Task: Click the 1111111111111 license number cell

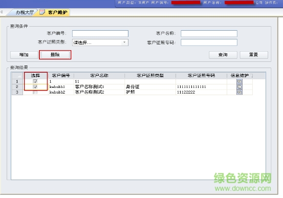Action: [x=201, y=87]
